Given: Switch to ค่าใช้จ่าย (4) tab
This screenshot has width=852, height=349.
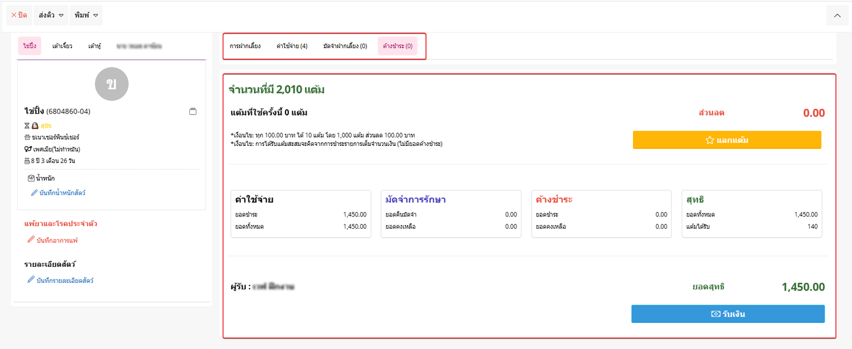Looking at the screenshot, I should [292, 46].
